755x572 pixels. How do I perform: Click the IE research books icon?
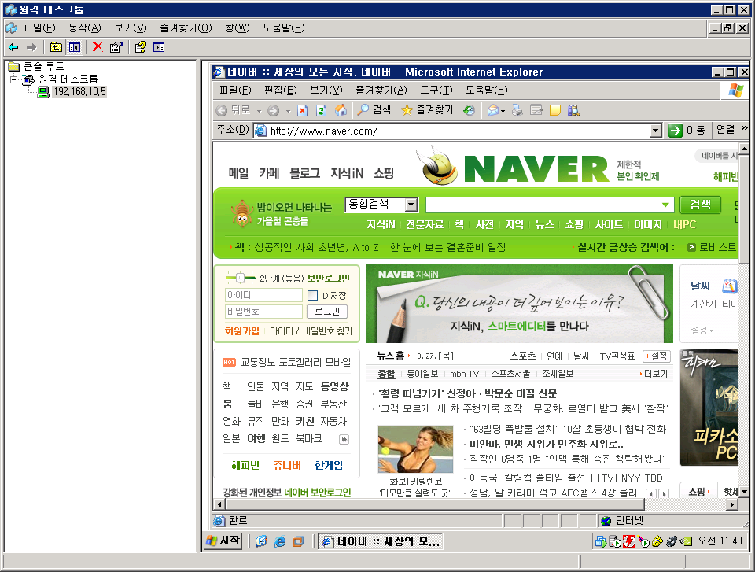click(x=573, y=111)
